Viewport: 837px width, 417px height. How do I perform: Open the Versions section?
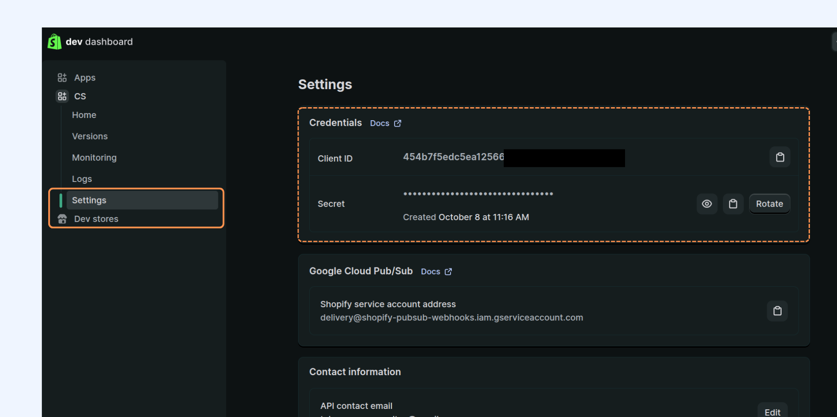click(x=90, y=136)
